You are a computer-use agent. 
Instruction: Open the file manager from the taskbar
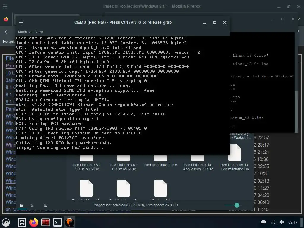coord(22,222)
